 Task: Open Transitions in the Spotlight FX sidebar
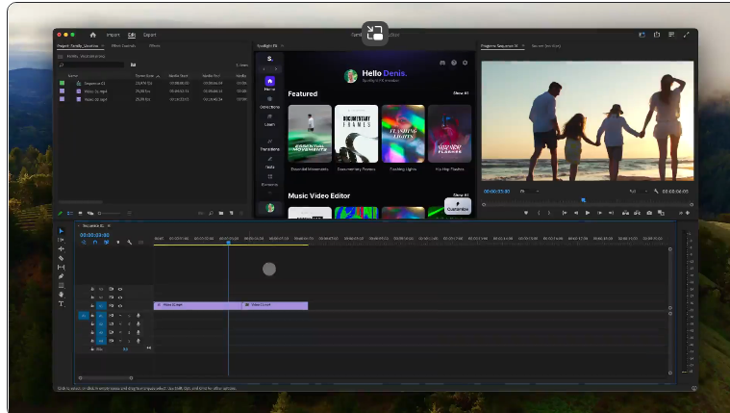pos(270,144)
